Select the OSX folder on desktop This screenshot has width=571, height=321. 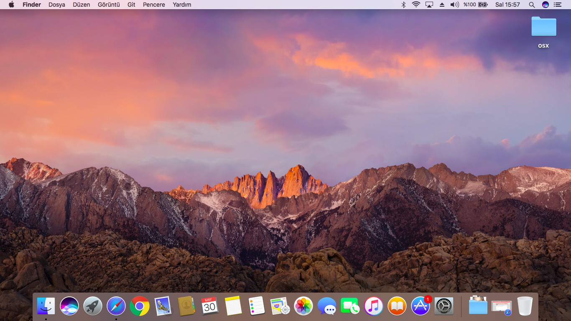tap(543, 28)
